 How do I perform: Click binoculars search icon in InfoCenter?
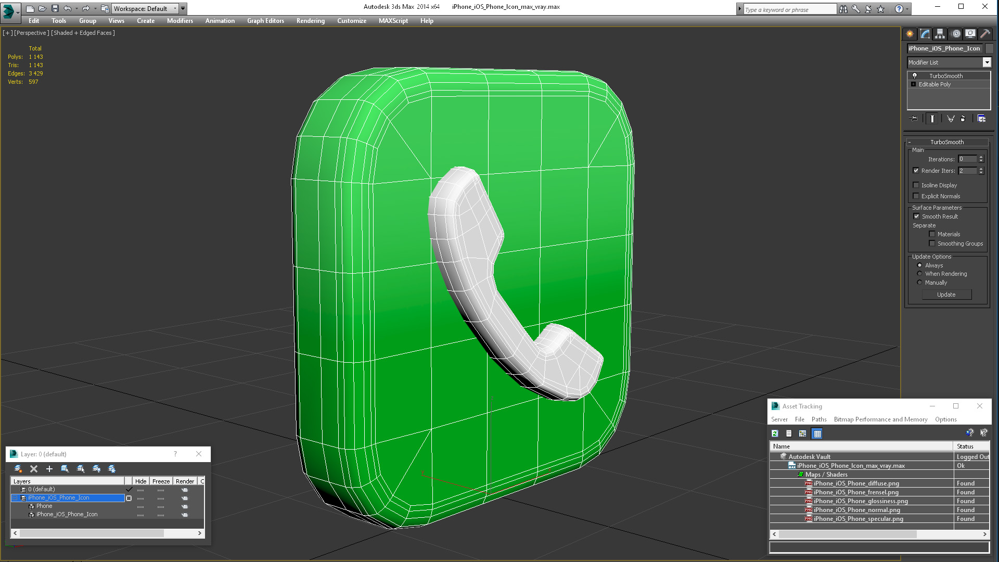[843, 9]
